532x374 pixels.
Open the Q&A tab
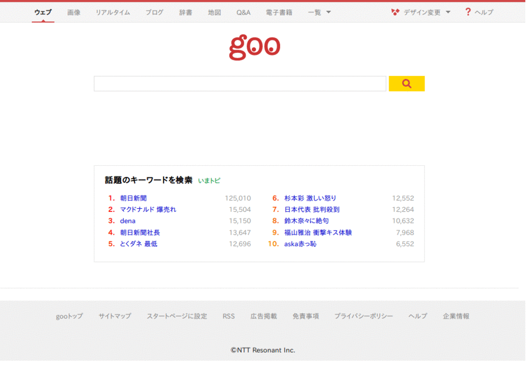click(x=243, y=12)
